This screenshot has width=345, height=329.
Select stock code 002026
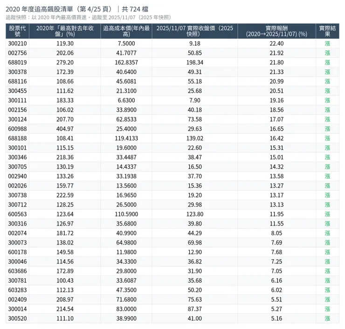point(17,185)
